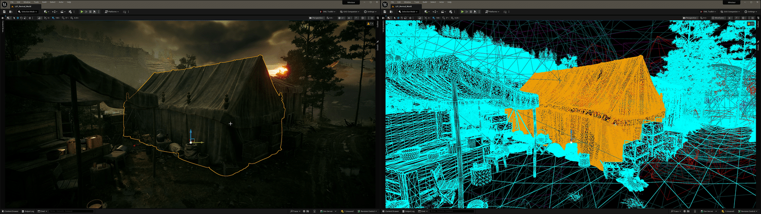Expand GAS Companion dropdown in the left window
The height and width of the screenshot is (214, 761).
350,11
